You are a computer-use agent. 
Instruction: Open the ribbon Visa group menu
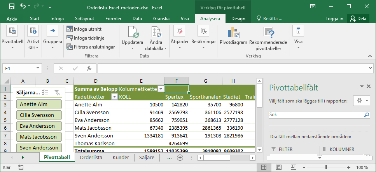[x=298, y=37]
